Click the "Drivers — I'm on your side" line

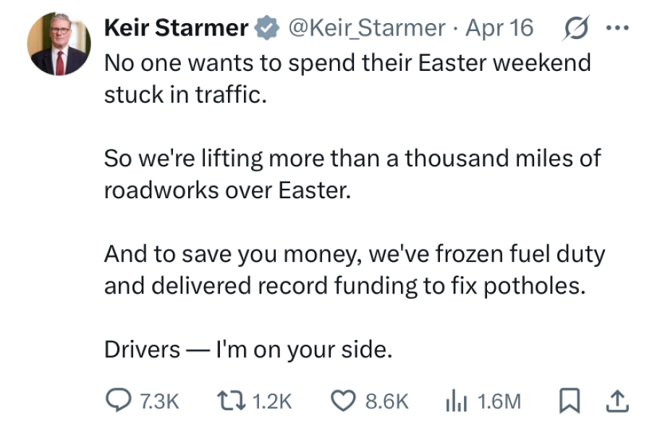tap(248, 349)
